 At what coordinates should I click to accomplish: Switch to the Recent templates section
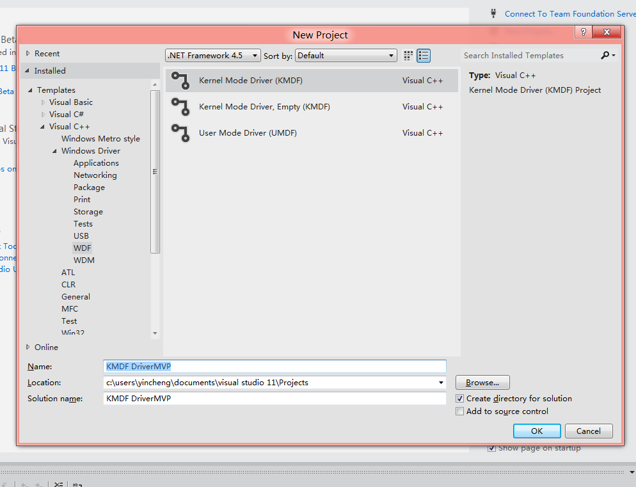[47, 53]
